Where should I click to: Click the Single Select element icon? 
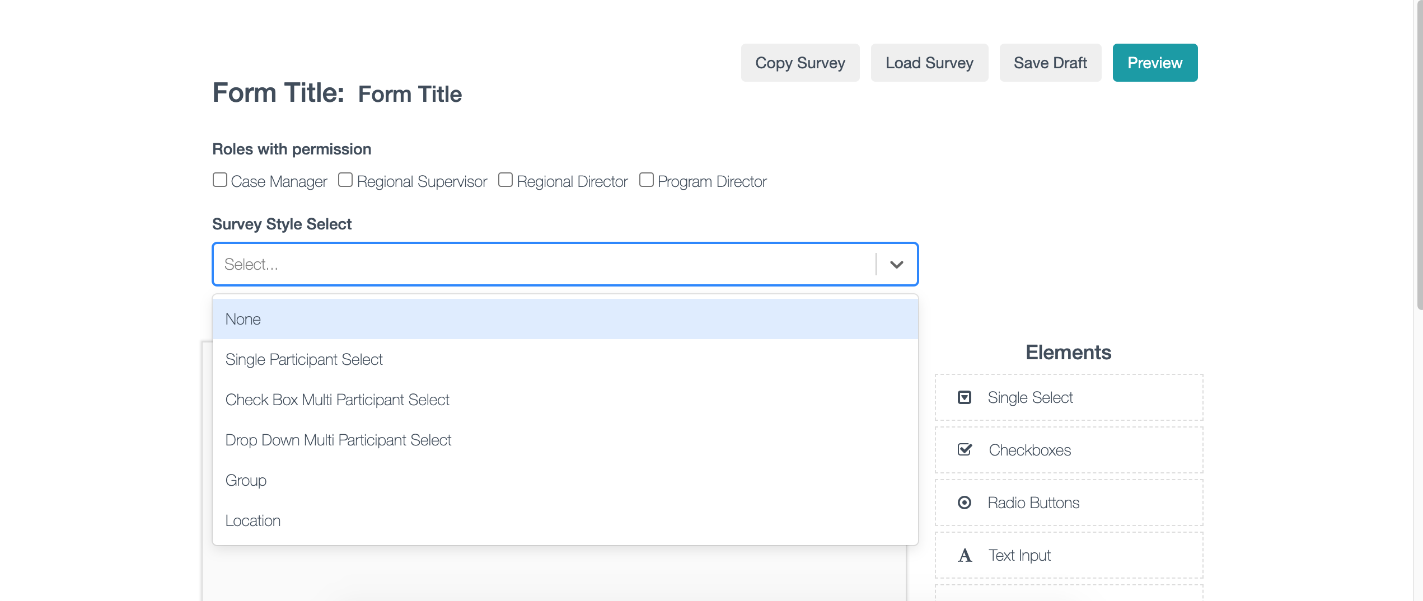(964, 397)
